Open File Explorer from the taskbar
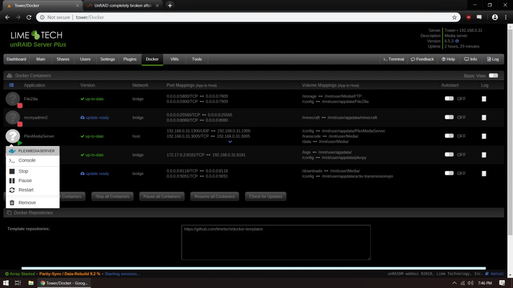The image size is (513, 288). click(31, 283)
